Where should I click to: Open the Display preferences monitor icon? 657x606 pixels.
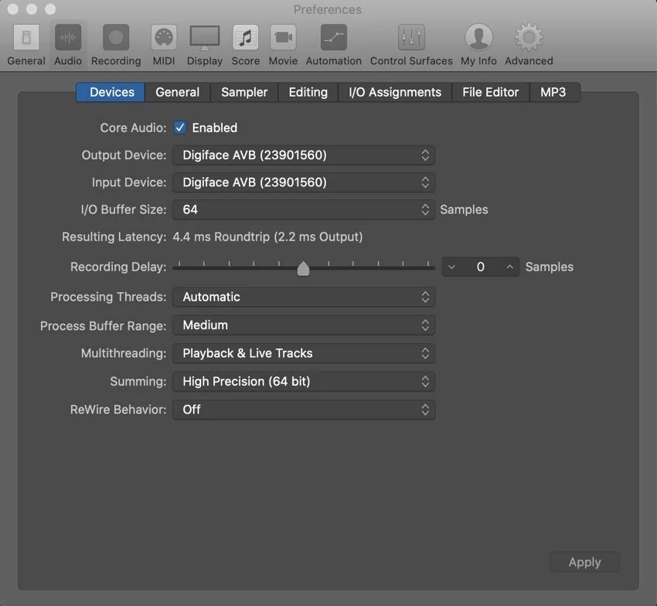[205, 38]
